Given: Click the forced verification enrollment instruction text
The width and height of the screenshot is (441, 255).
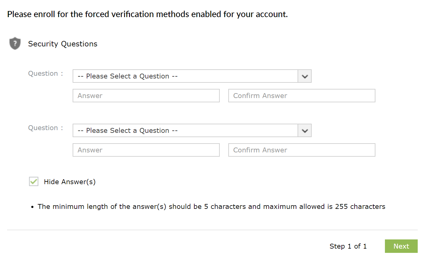Looking at the screenshot, I should (147, 14).
